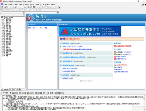Image resolution: width=146 pixels, height=111 pixels.
Task: Expand the 流程控制 tree node
Action: point(2,19)
